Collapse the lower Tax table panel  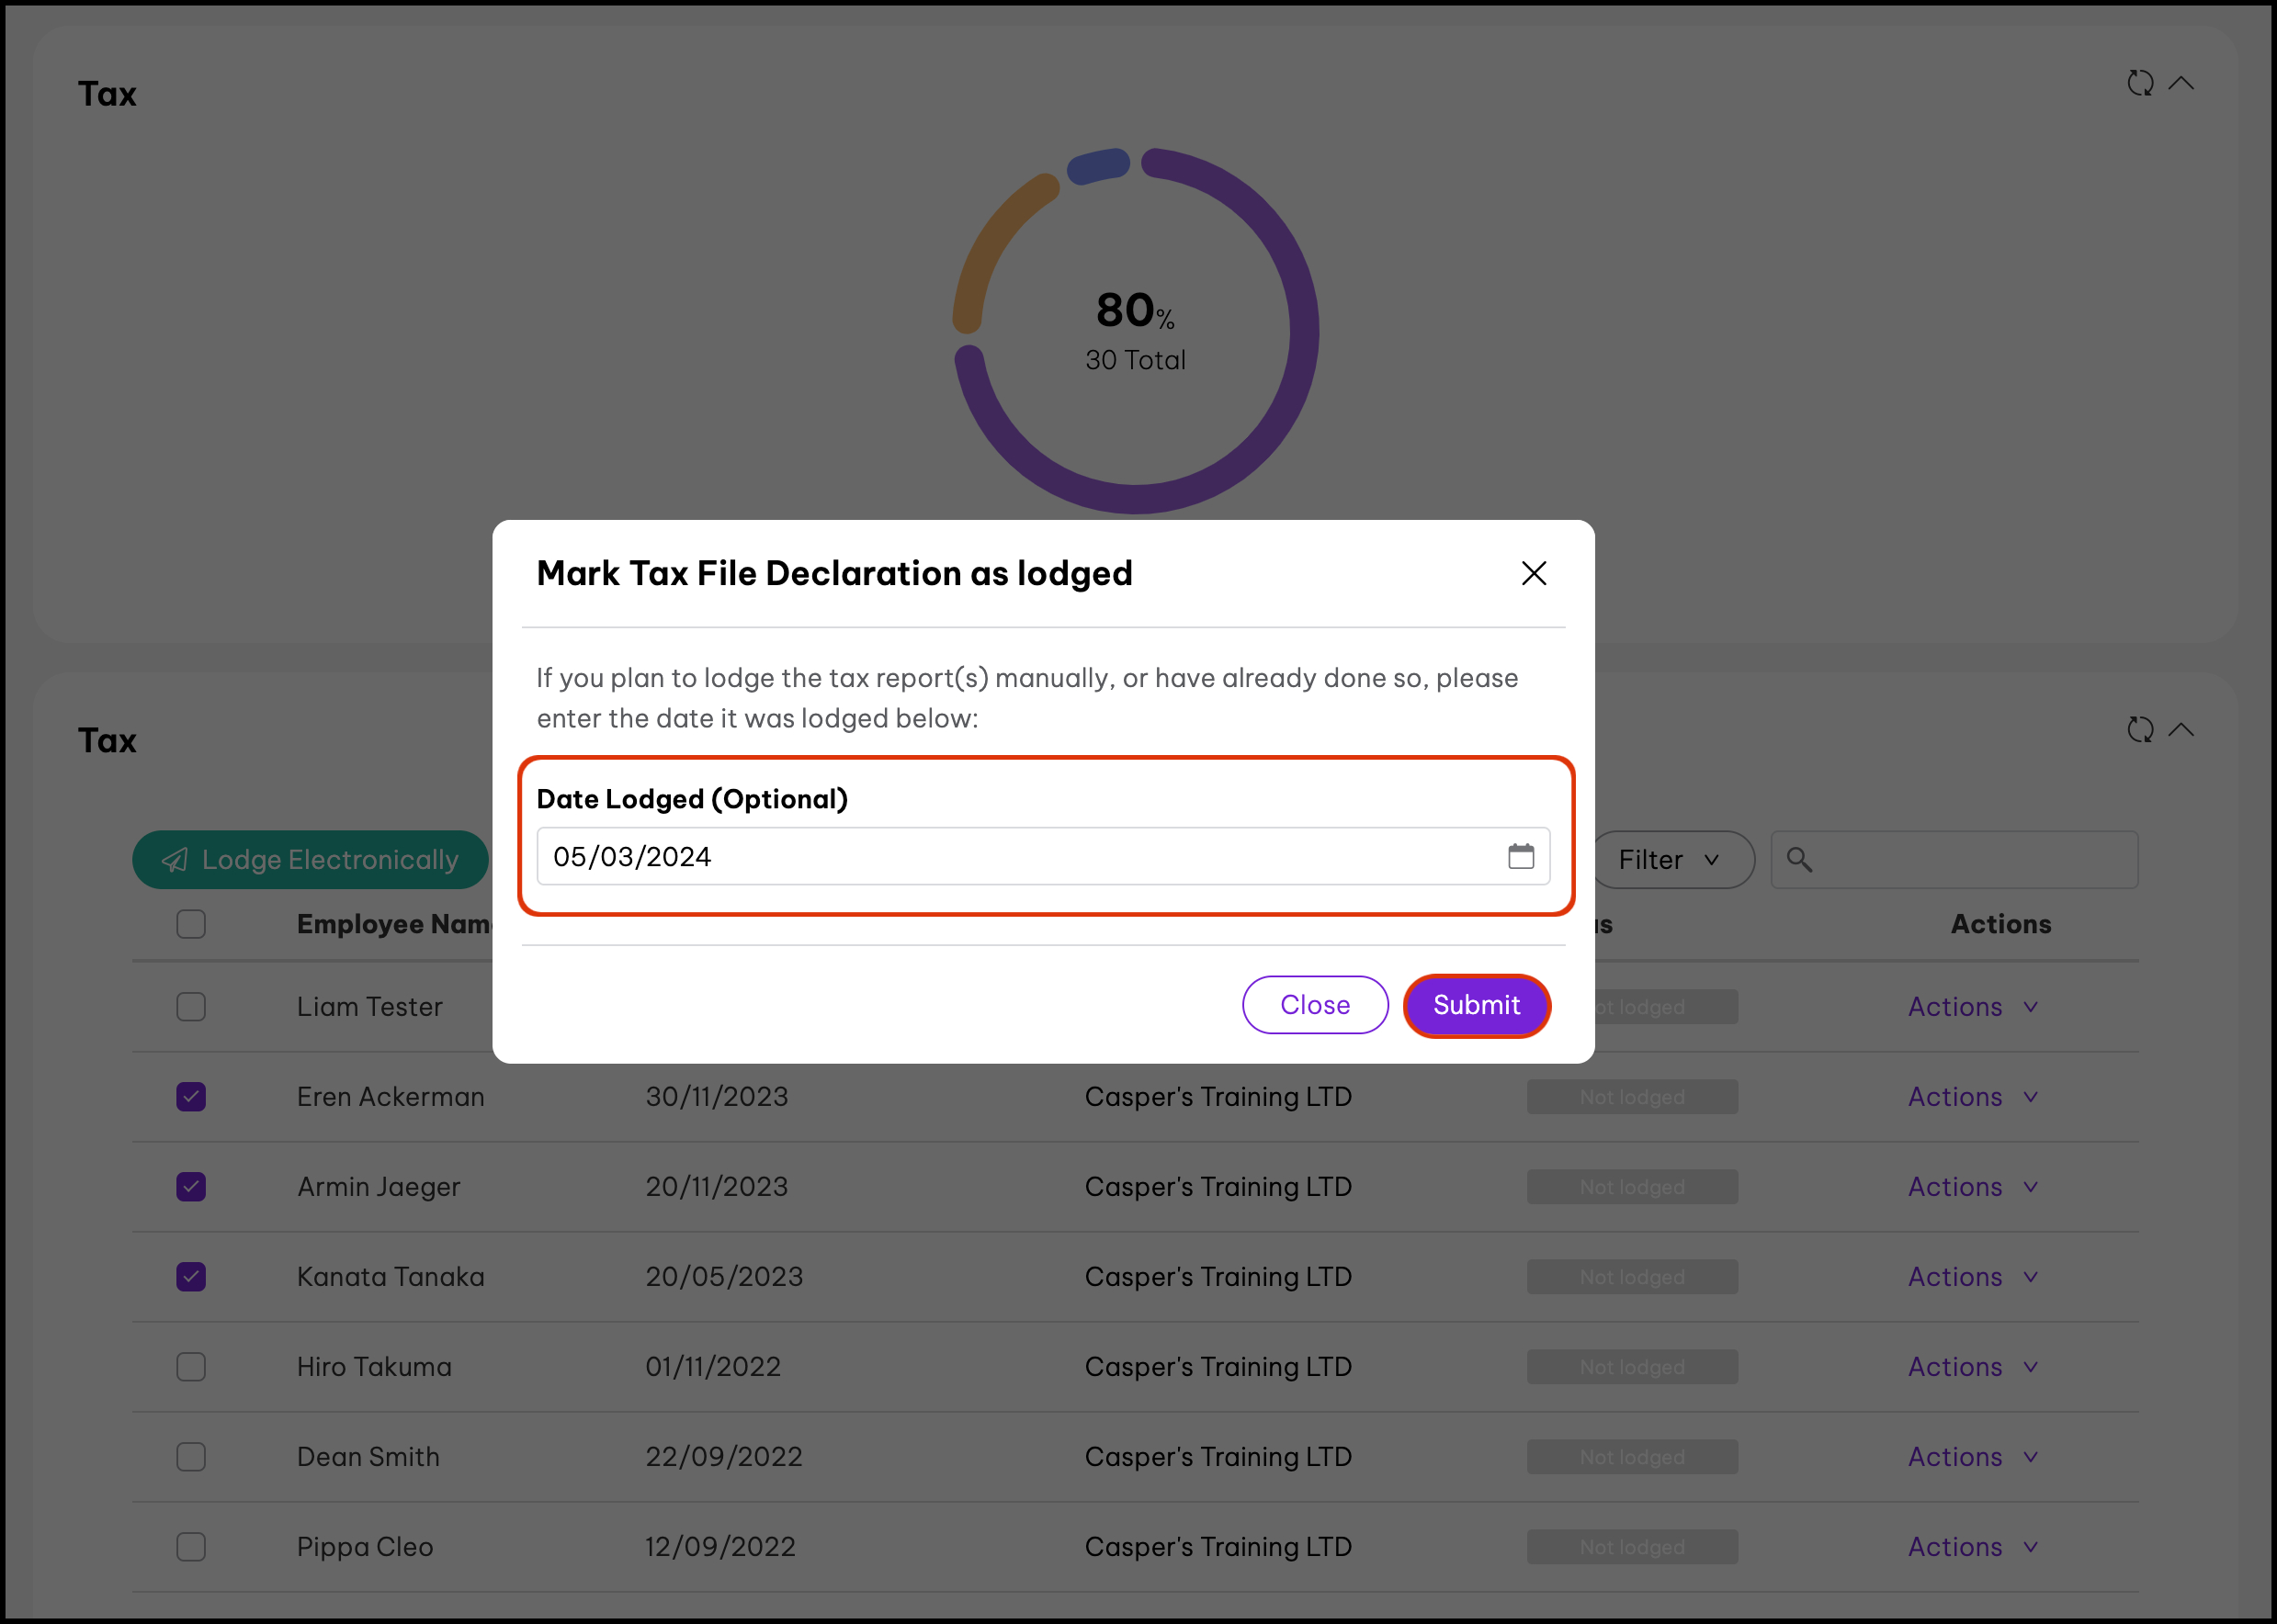[2181, 730]
